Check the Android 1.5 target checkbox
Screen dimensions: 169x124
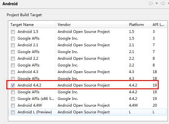tap(13, 32)
